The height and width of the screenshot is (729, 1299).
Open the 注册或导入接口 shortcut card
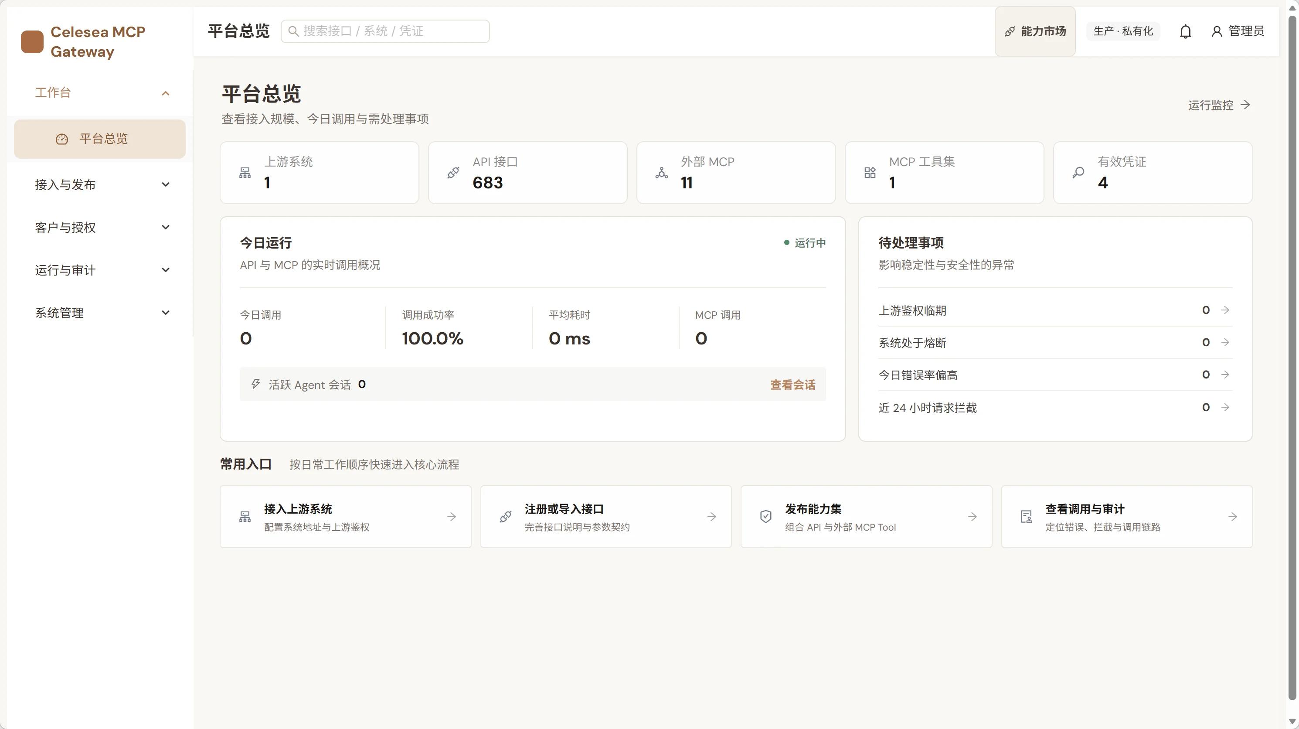click(605, 517)
